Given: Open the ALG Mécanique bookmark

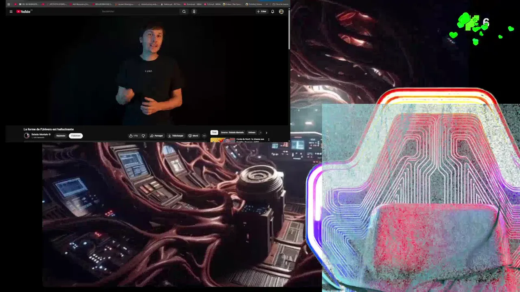Looking at the screenshot, I should (x=79, y=4).
